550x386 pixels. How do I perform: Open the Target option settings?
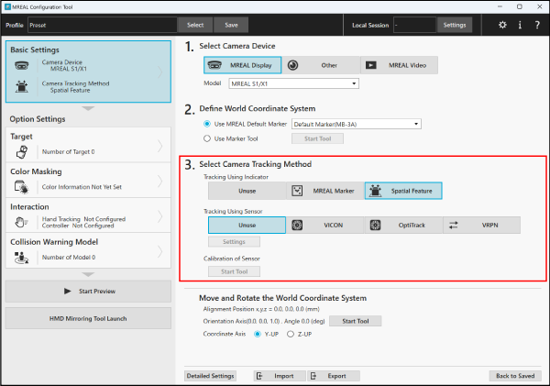point(88,145)
